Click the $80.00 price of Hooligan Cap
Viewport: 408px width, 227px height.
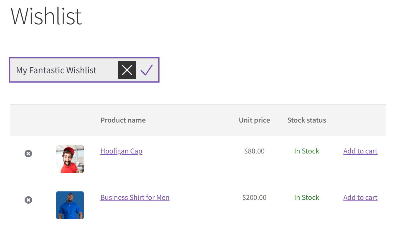click(x=254, y=151)
